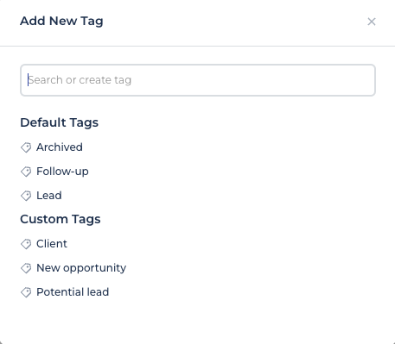The image size is (395, 344).
Task: Apply the Client tag label
Action: tap(52, 244)
